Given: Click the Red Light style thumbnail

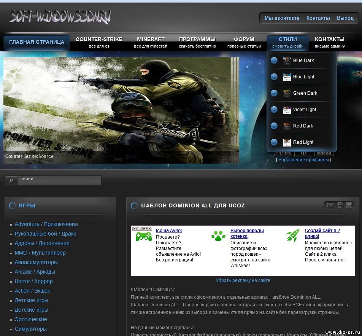Looking at the screenshot, I should coord(287,142).
